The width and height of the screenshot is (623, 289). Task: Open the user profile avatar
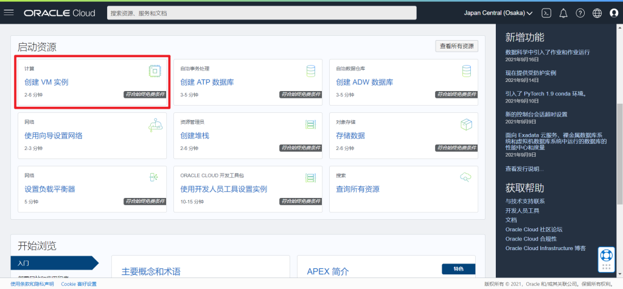point(614,13)
